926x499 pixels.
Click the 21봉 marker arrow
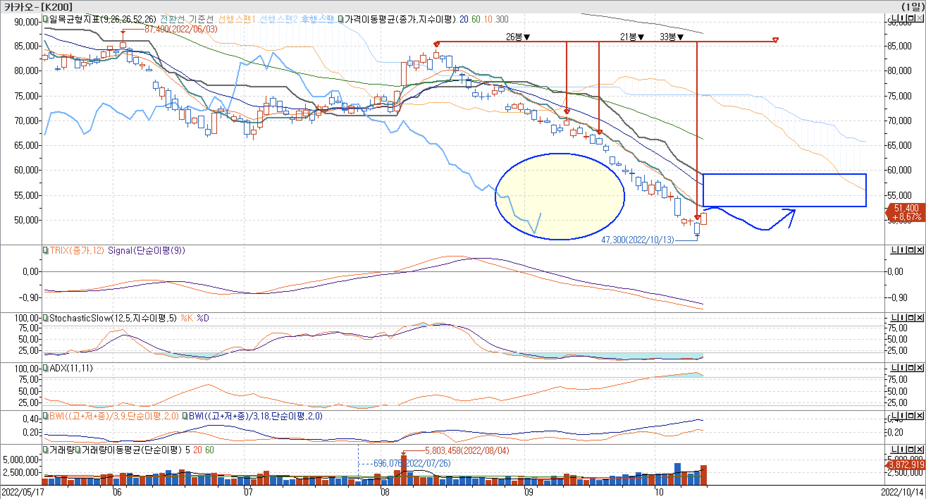(x=641, y=37)
